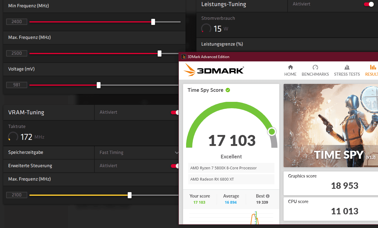Click the Voltage value field 981
Viewport: 378px width, 228px height.
pyautogui.click(x=17, y=85)
